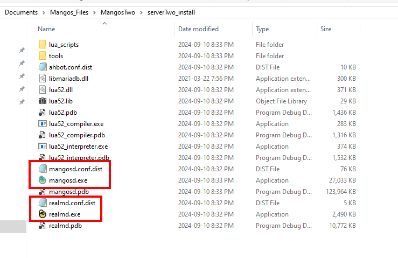Select the lua52.lib file name
The width and height of the screenshot is (398, 258).
61,101
